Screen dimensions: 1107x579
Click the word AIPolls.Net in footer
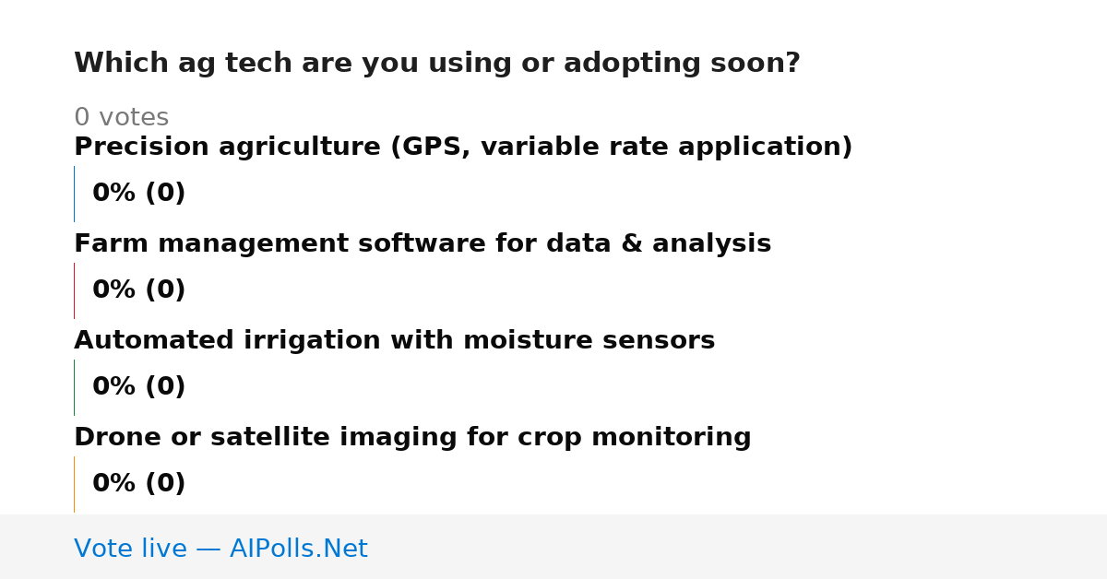[298, 549]
